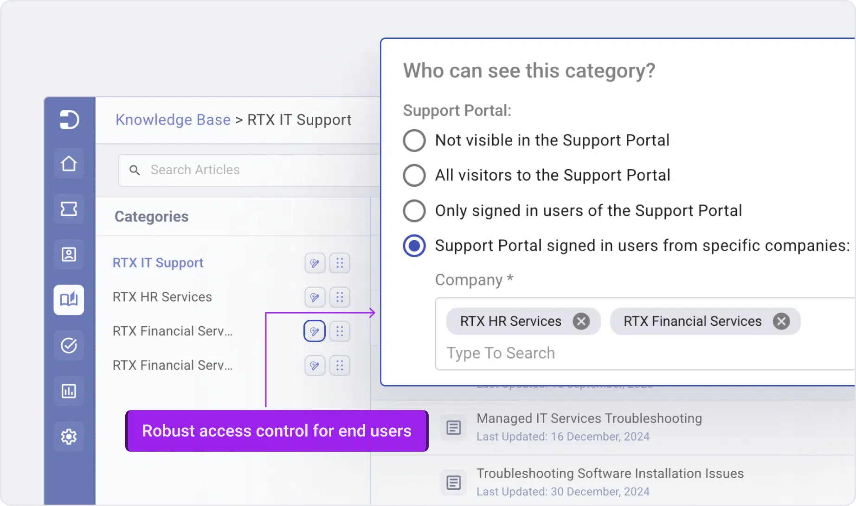This screenshot has width=856, height=506.
Task: Click the Company 'Type To Search' field
Action: (501, 353)
